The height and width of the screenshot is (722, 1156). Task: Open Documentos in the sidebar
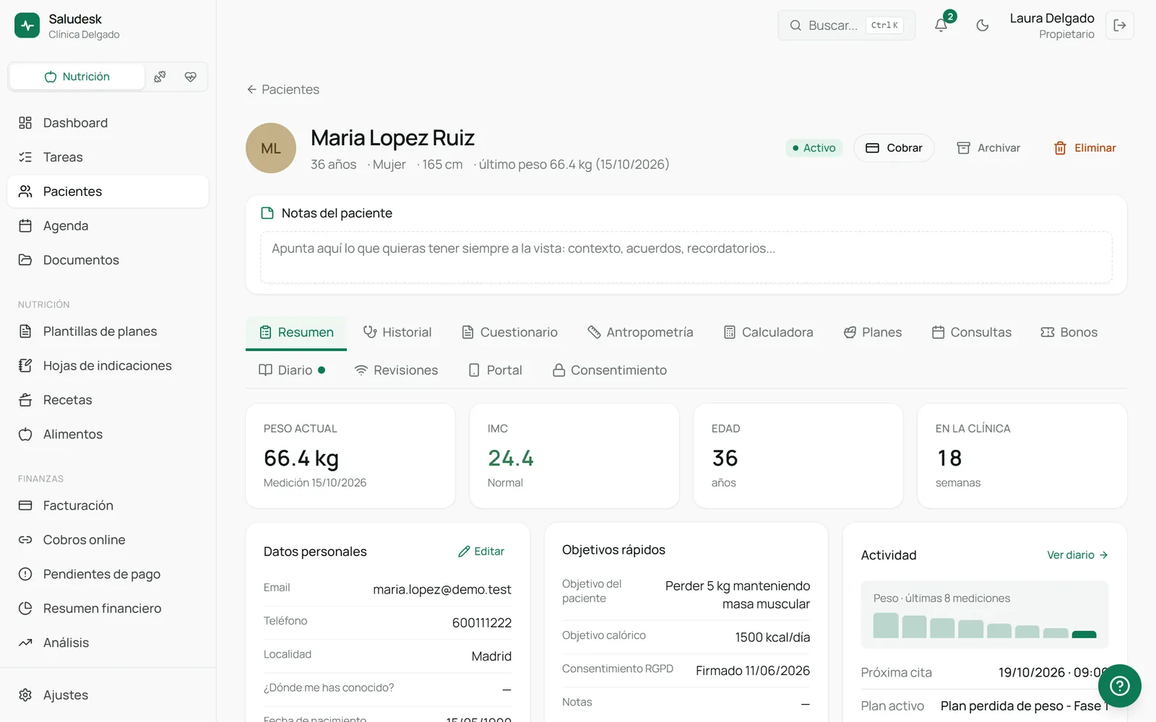(108, 260)
